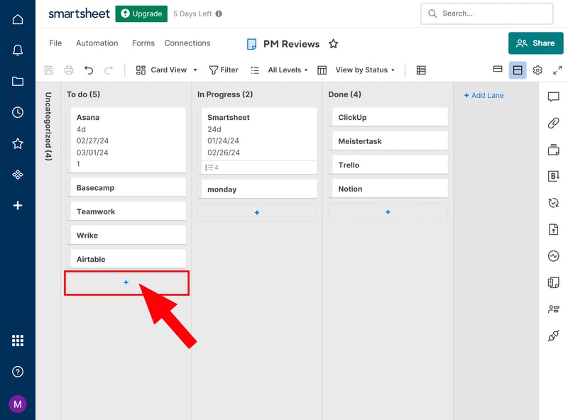Open WorkApps diamond icon in sidebar
Screen dimensions: 568x420
pos(17,175)
